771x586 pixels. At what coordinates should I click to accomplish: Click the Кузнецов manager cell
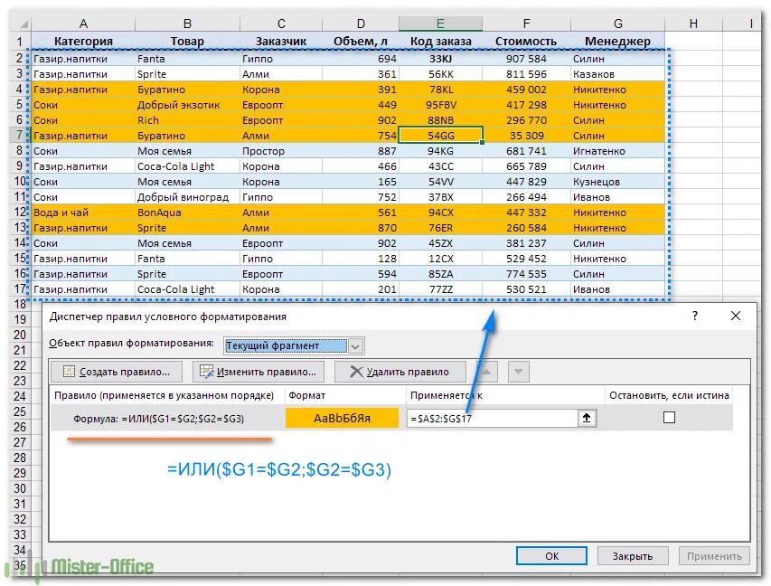pyautogui.click(x=618, y=182)
